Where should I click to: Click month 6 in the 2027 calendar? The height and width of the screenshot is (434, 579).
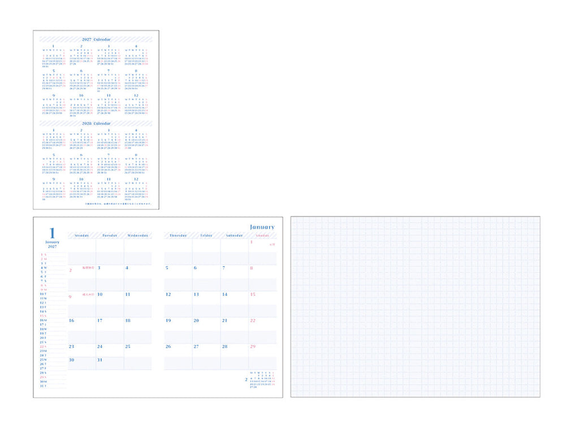tap(81, 80)
